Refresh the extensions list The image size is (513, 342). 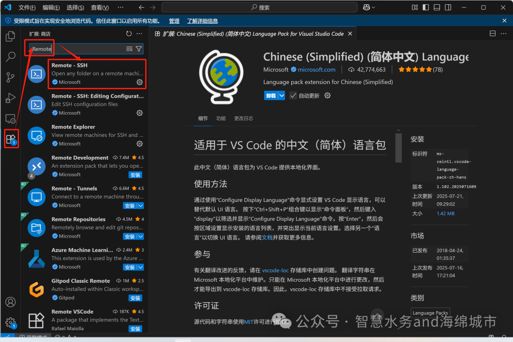tap(129, 34)
